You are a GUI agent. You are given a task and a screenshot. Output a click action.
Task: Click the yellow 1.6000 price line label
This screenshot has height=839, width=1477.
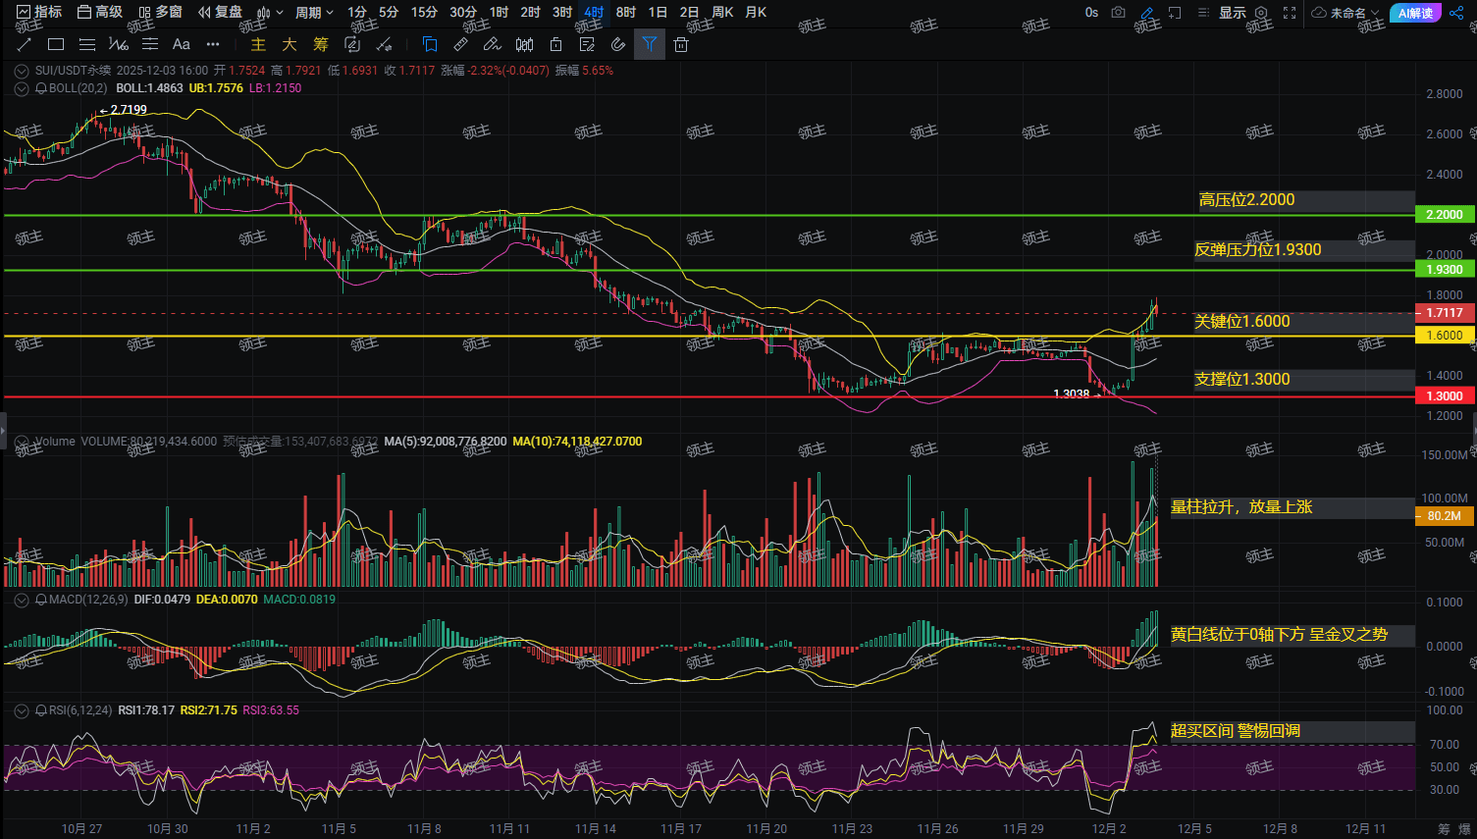click(x=1445, y=336)
